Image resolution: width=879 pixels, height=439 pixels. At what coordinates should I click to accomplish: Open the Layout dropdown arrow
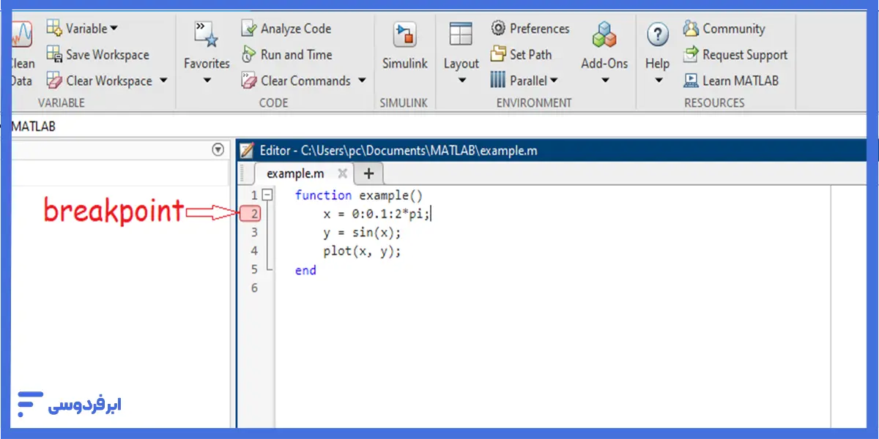(x=461, y=80)
